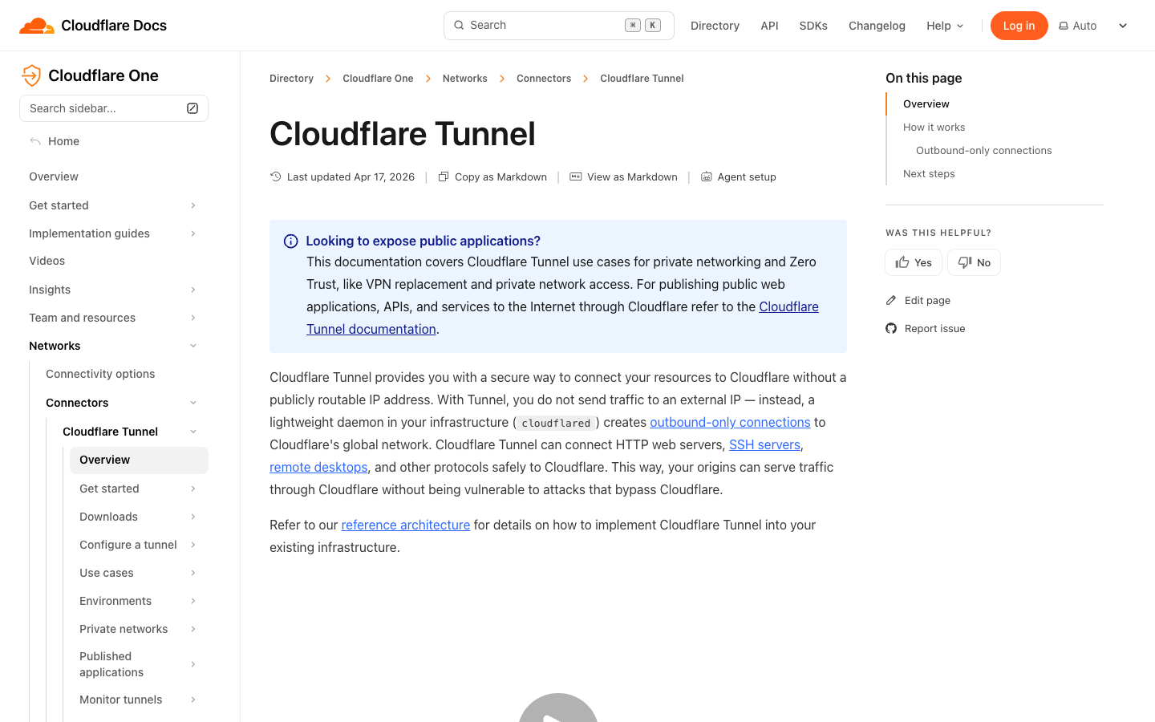Image resolution: width=1155 pixels, height=722 pixels.
Task: Play the video thumbnail below the text
Action: pyautogui.click(x=558, y=708)
